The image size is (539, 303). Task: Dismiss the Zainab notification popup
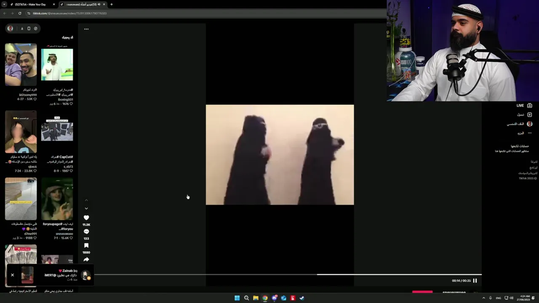(x=12, y=275)
